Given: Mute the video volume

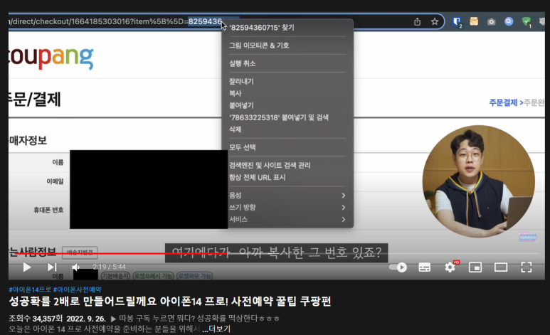Looking at the screenshot, I should pos(75,267).
